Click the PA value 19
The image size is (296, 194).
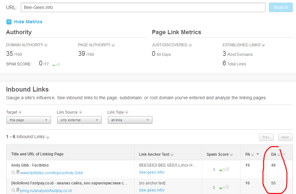click(x=248, y=165)
